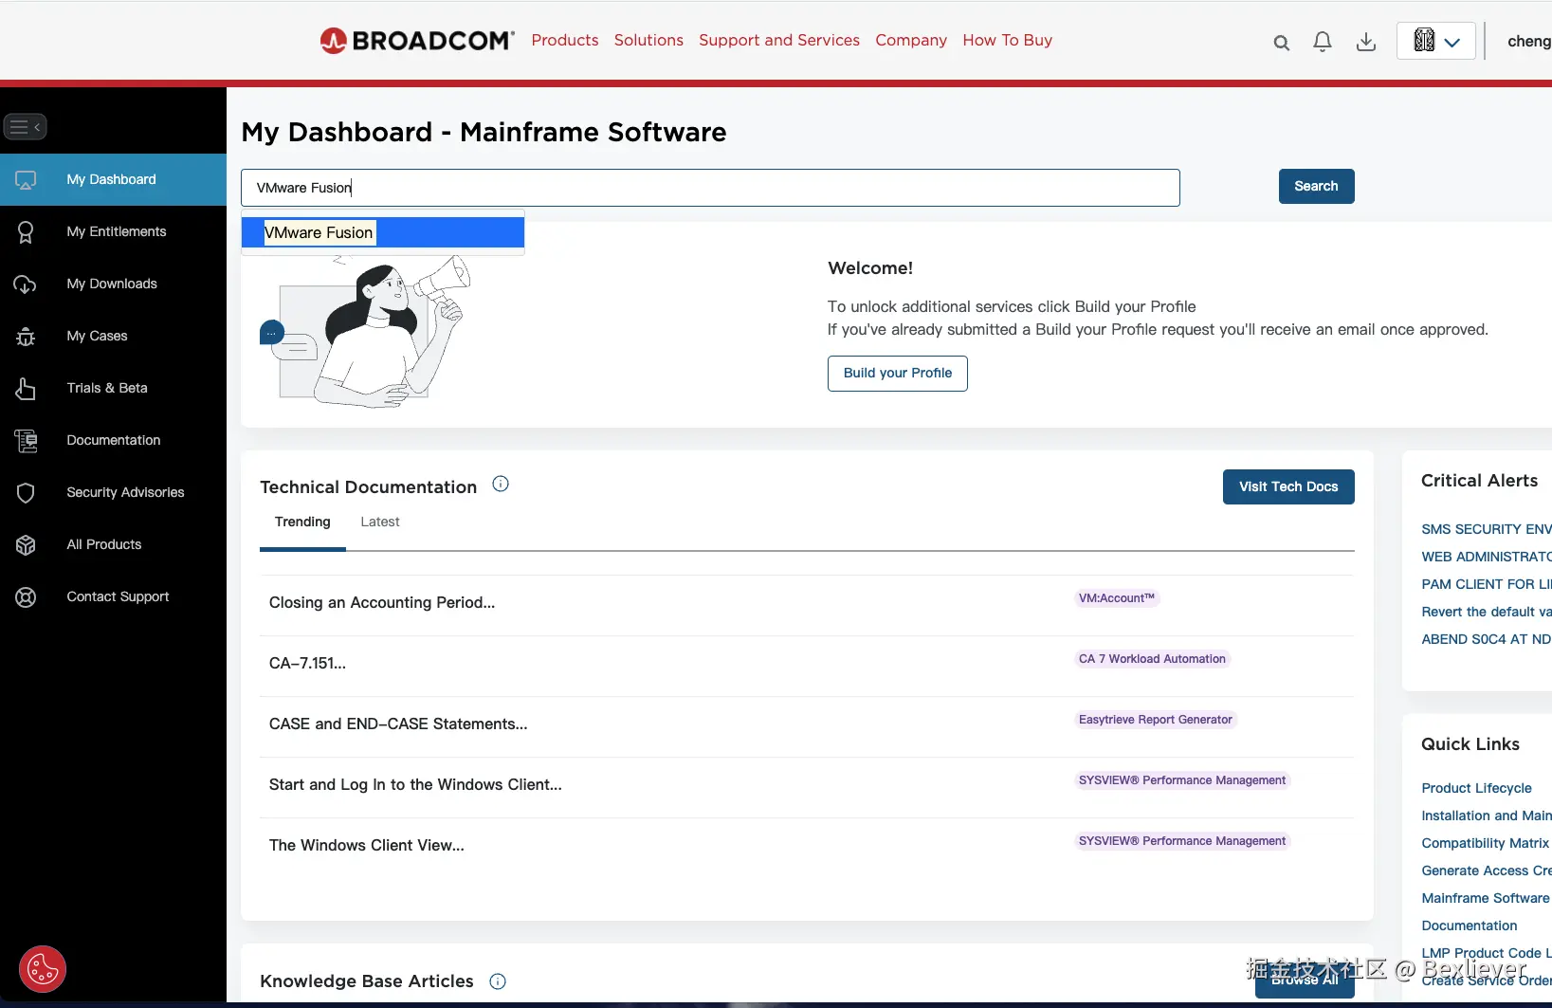Open Closing an Accounting Period article
Viewport: 1552px width, 1008px height.
pos(382,602)
